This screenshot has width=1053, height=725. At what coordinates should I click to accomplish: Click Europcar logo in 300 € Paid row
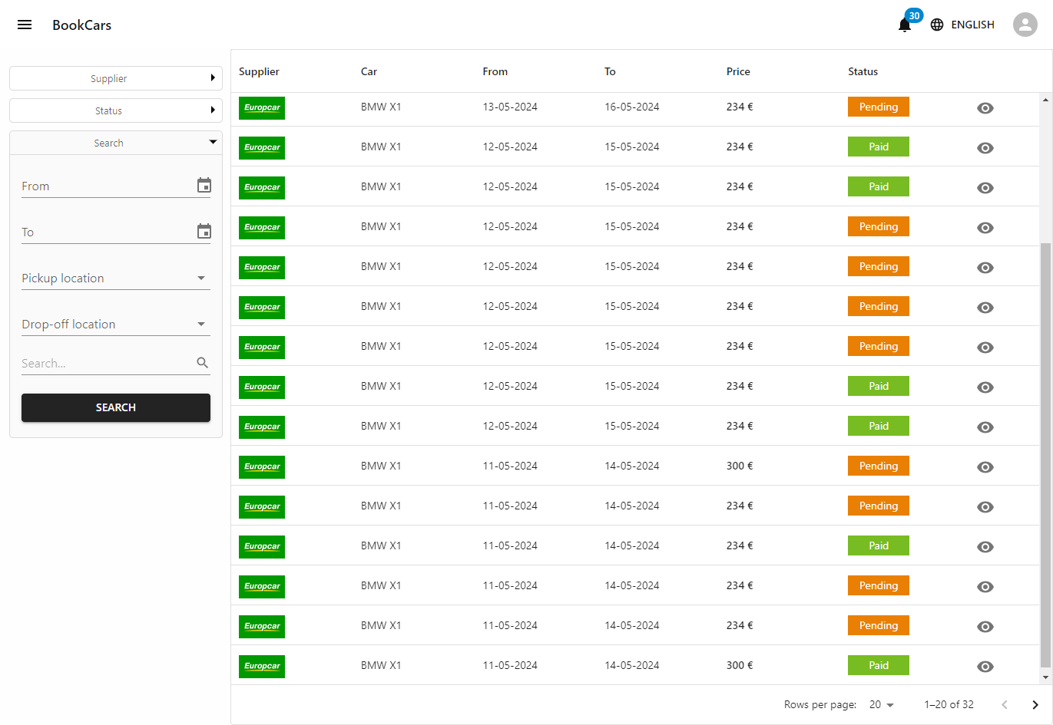coord(262,667)
